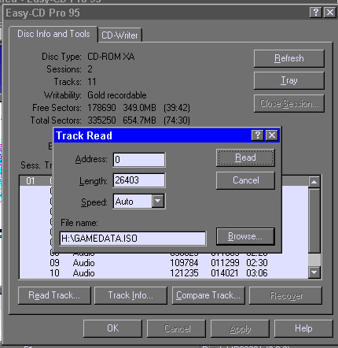Click the 654.7MB total sectors value

pos(139,120)
